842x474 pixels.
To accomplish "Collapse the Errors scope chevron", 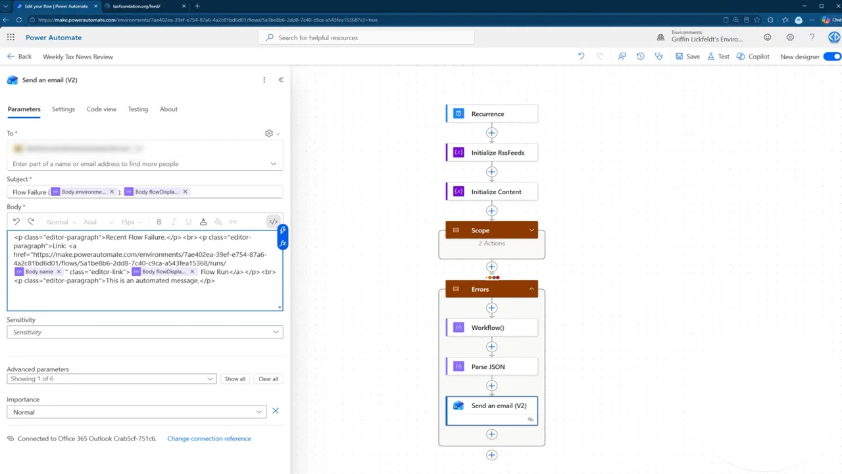I will pyautogui.click(x=532, y=289).
